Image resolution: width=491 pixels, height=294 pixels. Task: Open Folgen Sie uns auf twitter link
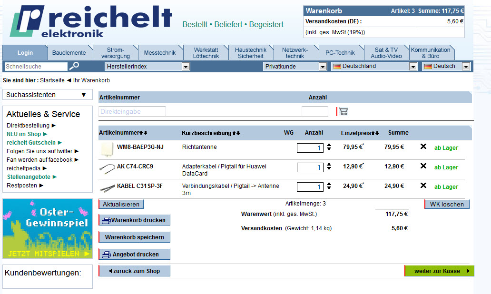(x=42, y=151)
